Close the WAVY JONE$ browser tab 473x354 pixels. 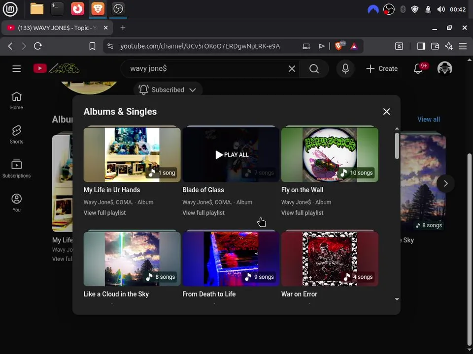tap(105, 28)
